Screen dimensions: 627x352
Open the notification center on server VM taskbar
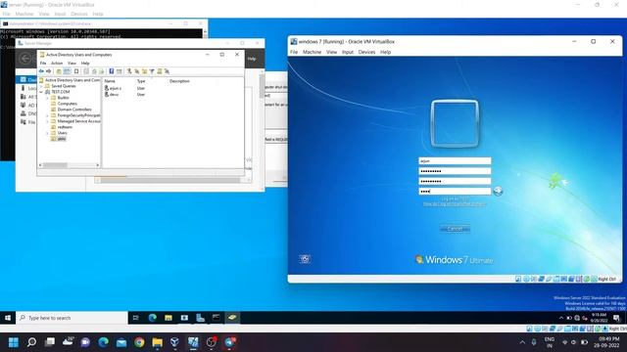pos(616,318)
